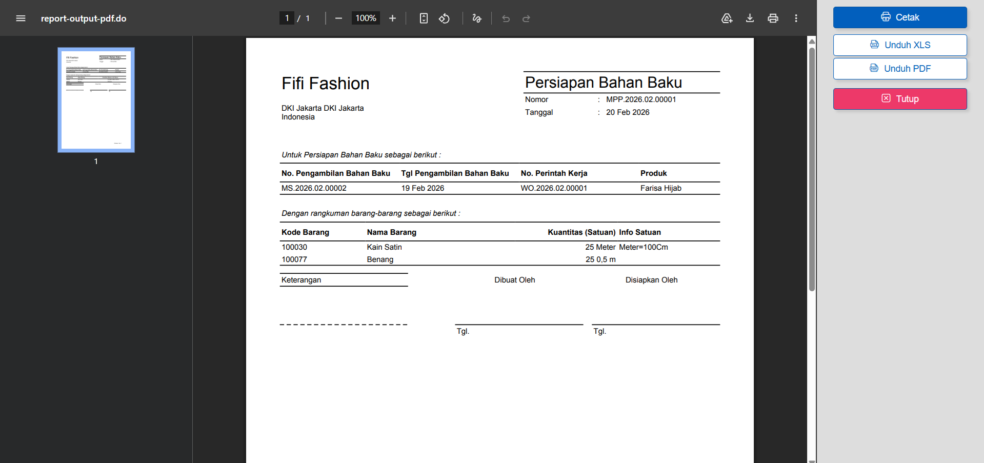Select the page 1 thumbnail

tap(95, 99)
